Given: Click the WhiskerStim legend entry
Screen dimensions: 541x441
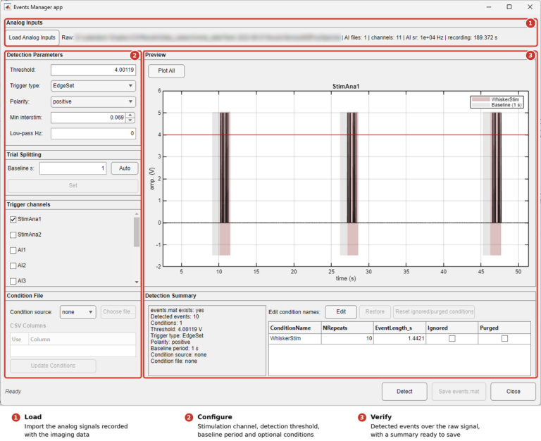Looking at the screenshot, I should pos(497,99).
